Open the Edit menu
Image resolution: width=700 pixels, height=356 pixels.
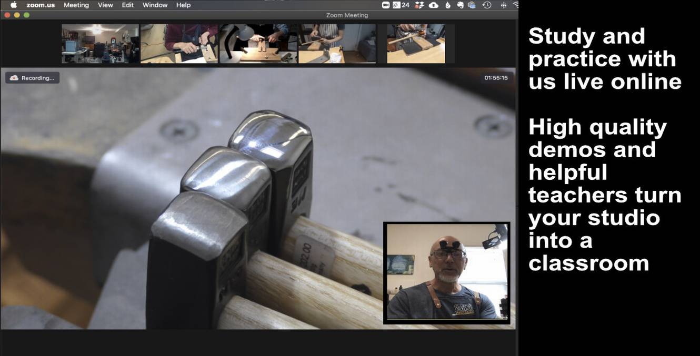(x=128, y=5)
